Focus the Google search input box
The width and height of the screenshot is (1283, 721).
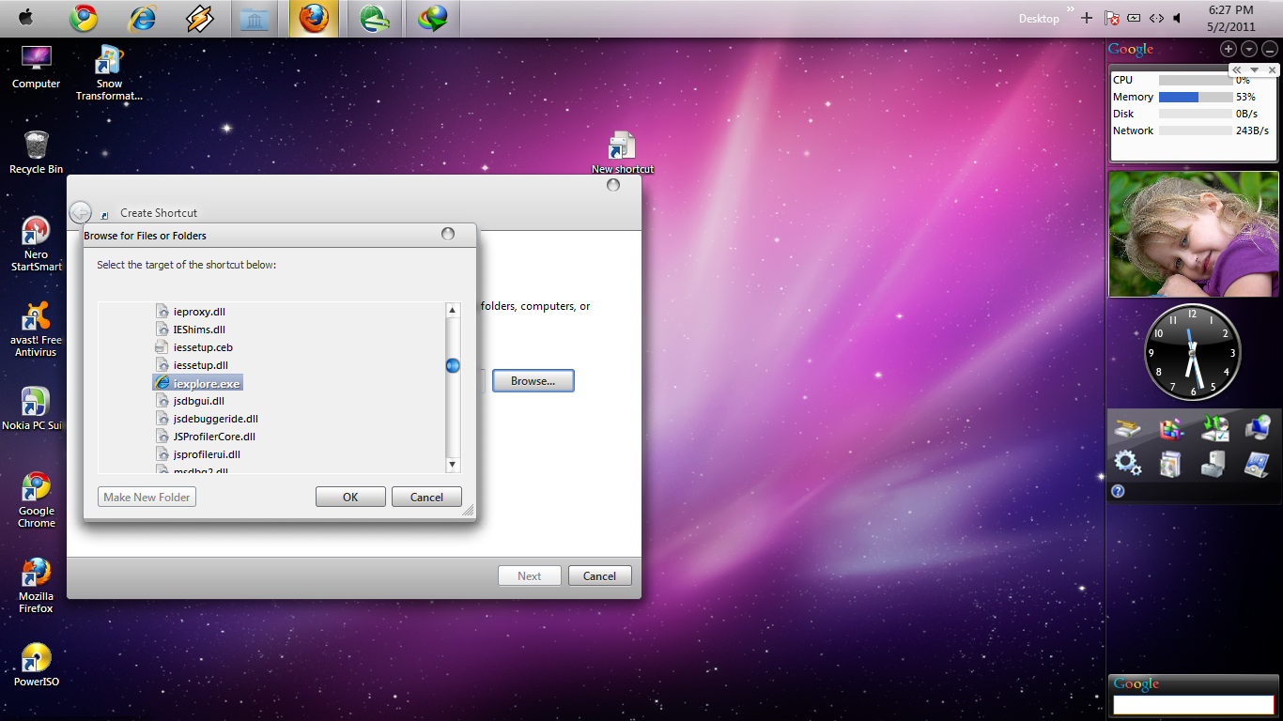coord(1193,704)
